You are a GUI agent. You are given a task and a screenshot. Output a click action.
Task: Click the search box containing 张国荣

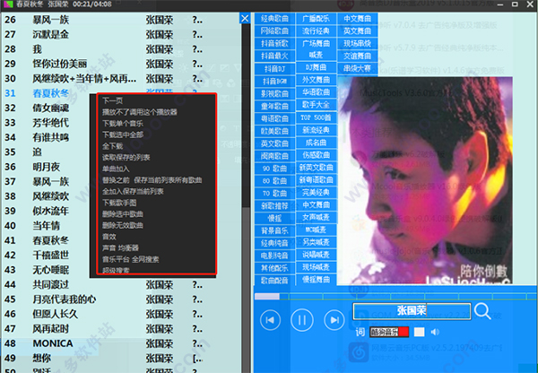pos(411,311)
